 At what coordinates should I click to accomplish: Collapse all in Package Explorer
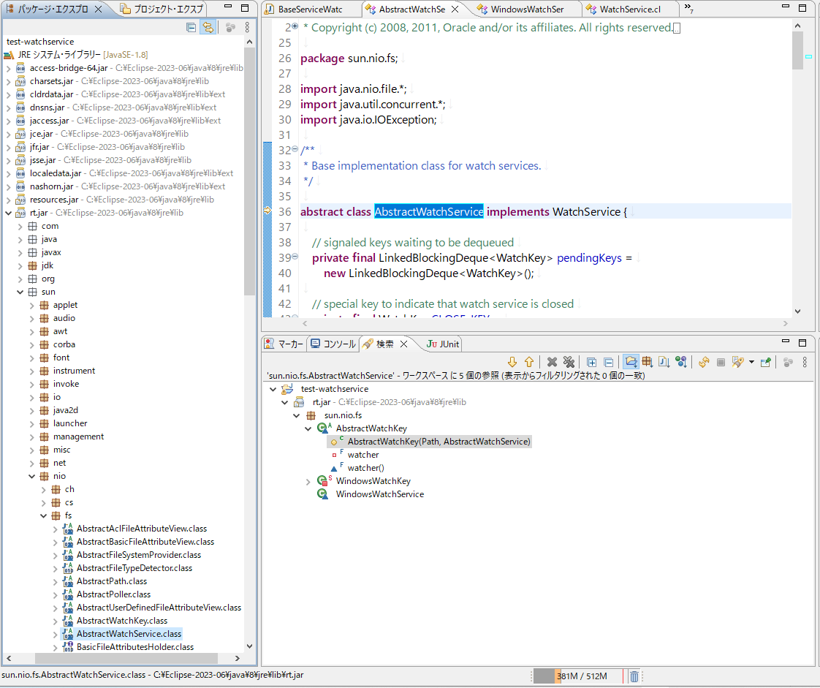[191, 26]
